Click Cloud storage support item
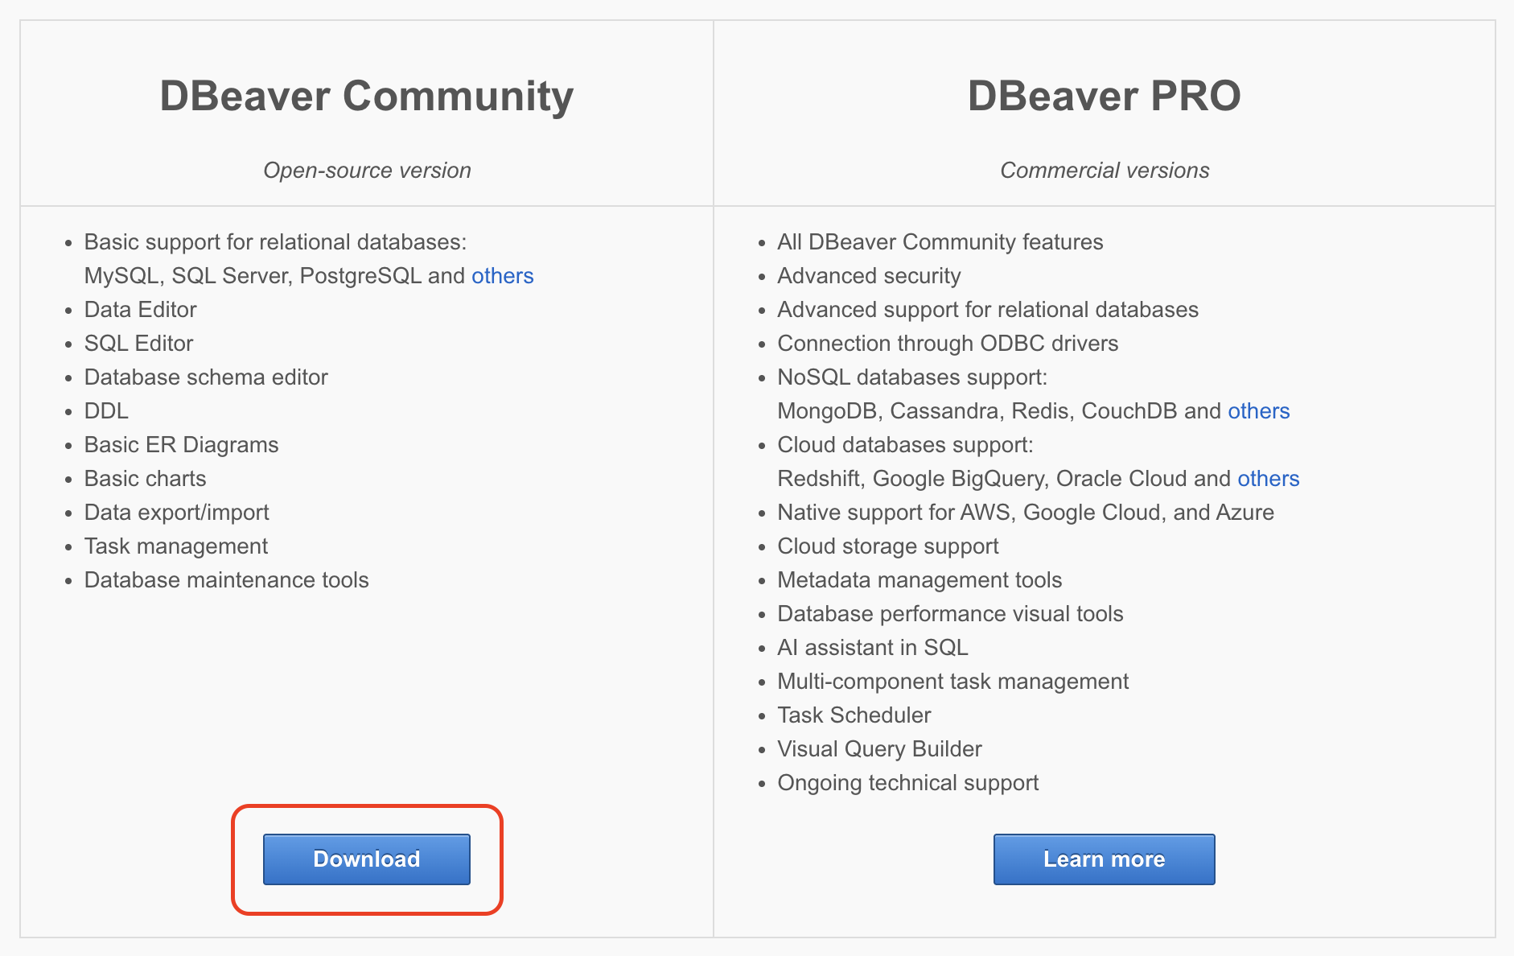Viewport: 1514px width, 956px height. (x=887, y=546)
